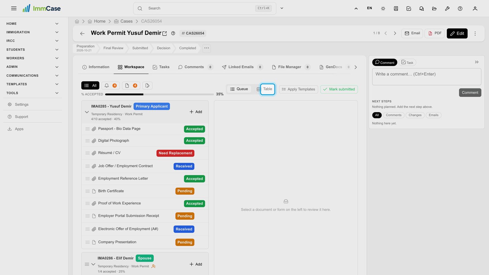Viewport: 489px width, 275px height.
Task: Collapse the IMA0285 Yusuf Demir applicant section
Action: tap(87, 112)
